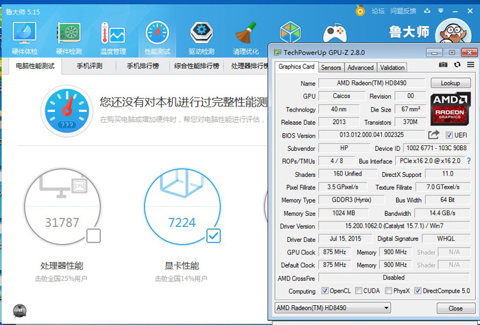The width and height of the screenshot is (480, 325).
Task: Switch to Validation tab
Action: pyautogui.click(x=392, y=68)
